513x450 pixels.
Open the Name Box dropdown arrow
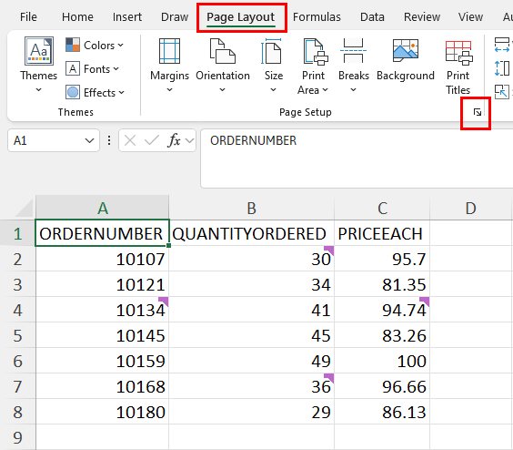(89, 141)
